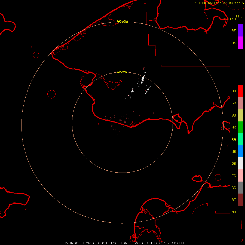Select the blue WS wet snow swatch

click(x=240, y=151)
